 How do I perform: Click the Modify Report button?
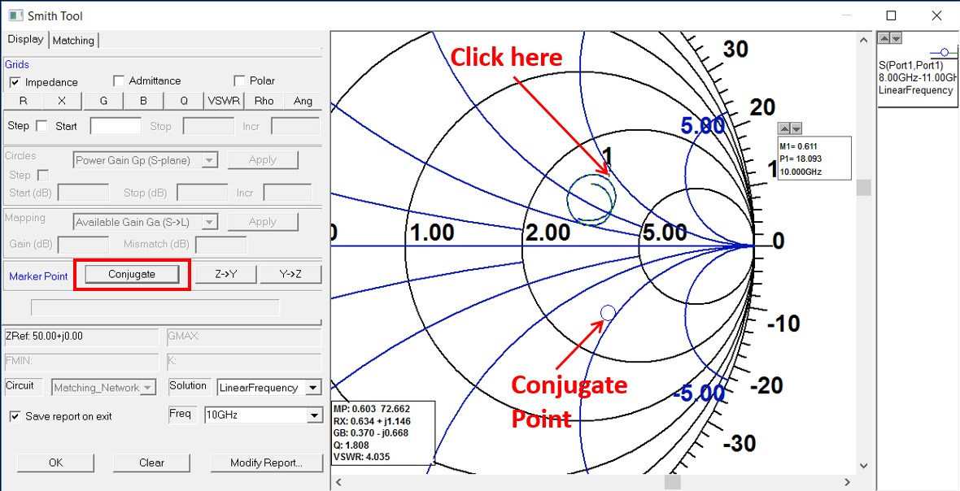tap(267, 463)
